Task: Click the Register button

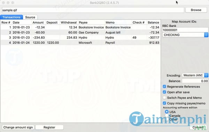Action: click(x=49, y=127)
